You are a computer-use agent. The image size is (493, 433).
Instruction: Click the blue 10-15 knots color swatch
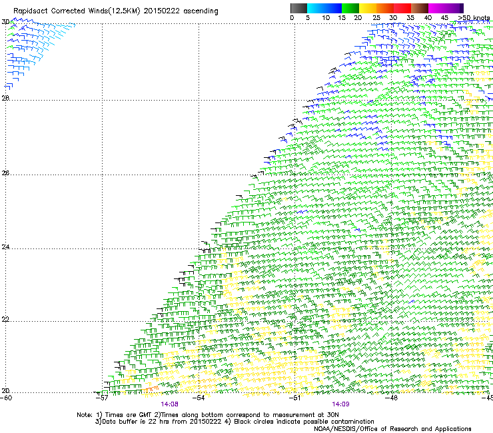(x=333, y=8)
